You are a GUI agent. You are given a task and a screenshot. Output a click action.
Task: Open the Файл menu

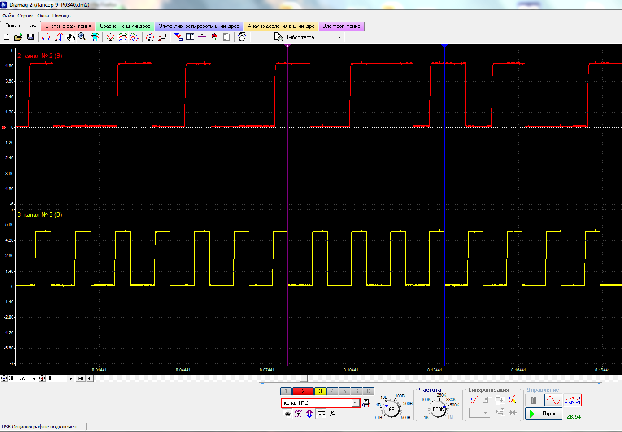coord(8,16)
